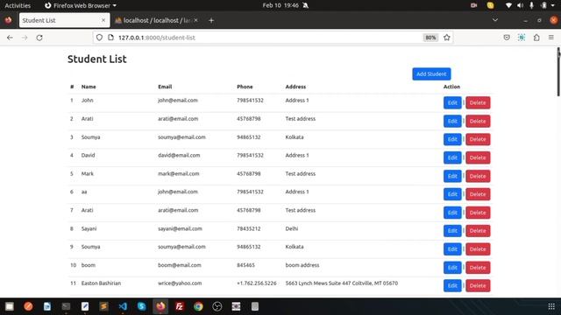This screenshot has height=315, width=561.
Task: Close the Student List tab
Action: 103,20
